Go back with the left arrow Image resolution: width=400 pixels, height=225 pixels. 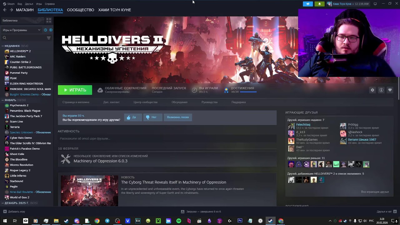[5, 10]
